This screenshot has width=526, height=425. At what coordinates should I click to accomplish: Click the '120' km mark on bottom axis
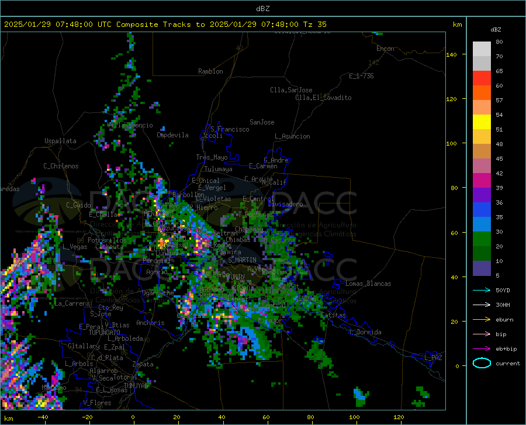point(399,417)
